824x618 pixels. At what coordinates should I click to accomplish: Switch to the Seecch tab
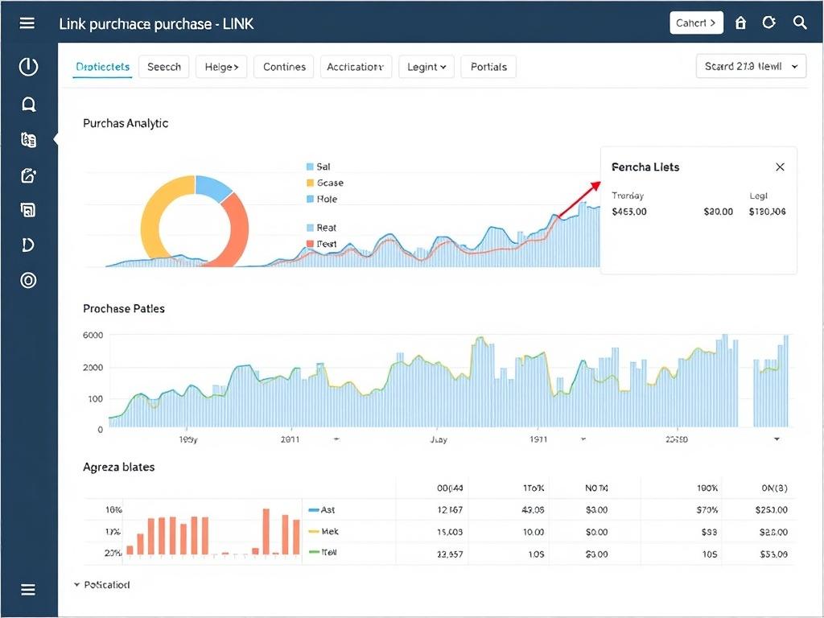(x=163, y=67)
